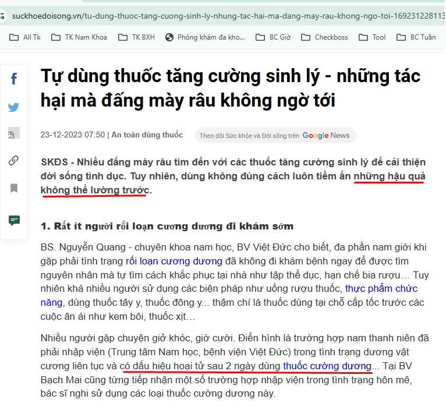Follow on Google News button
This screenshot has height=410, width=446.
coord(275,136)
